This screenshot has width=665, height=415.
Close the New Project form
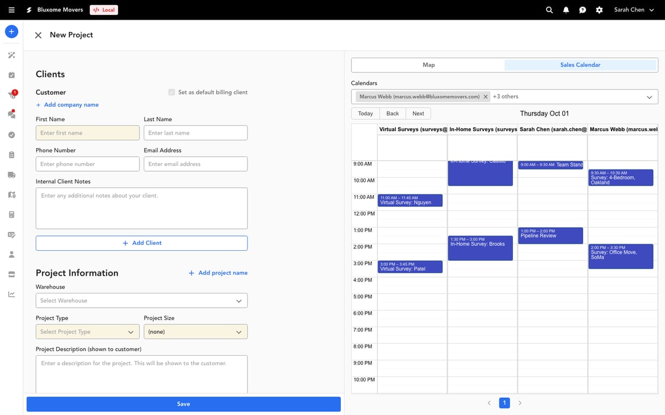pos(38,35)
